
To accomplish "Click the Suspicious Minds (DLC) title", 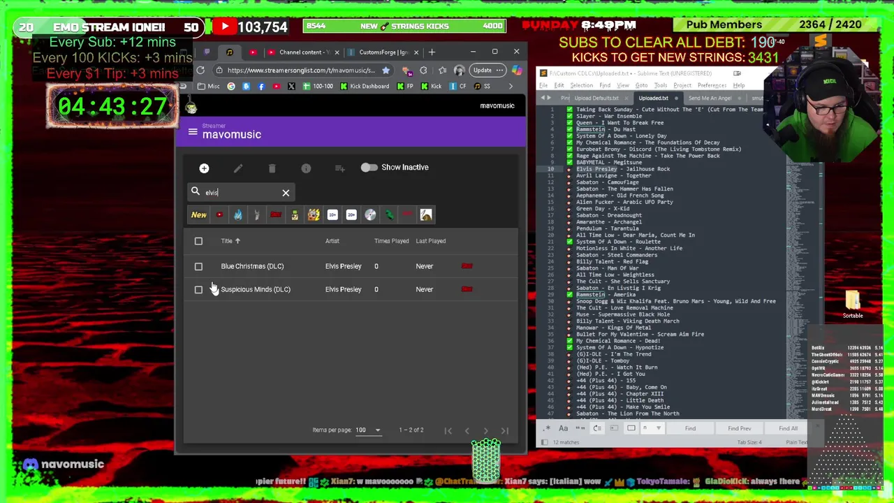I will click(256, 289).
